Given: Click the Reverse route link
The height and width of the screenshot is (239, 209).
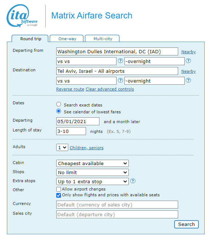Looking at the screenshot, I should click(x=70, y=89).
